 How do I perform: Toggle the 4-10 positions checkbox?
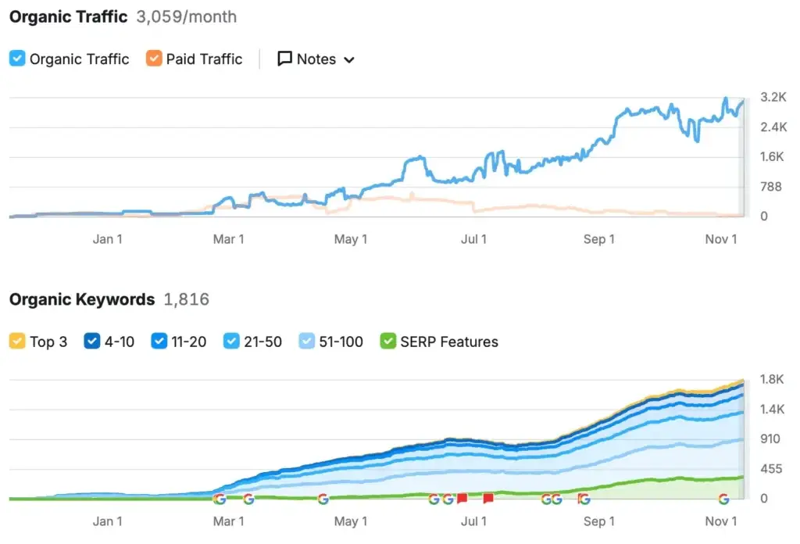pyautogui.click(x=92, y=342)
